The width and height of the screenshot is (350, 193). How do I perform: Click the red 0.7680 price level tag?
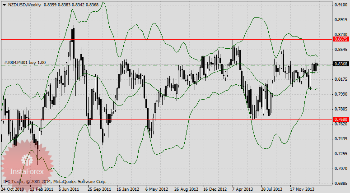(x=340, y=119)
